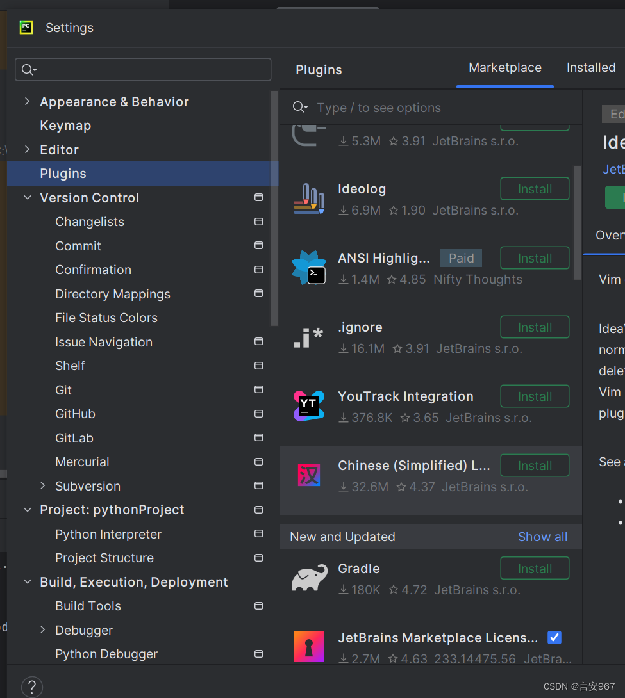The image size is (625, 698).
Task: Click project-level icon next to Python Interpreter
Action: 258,533
